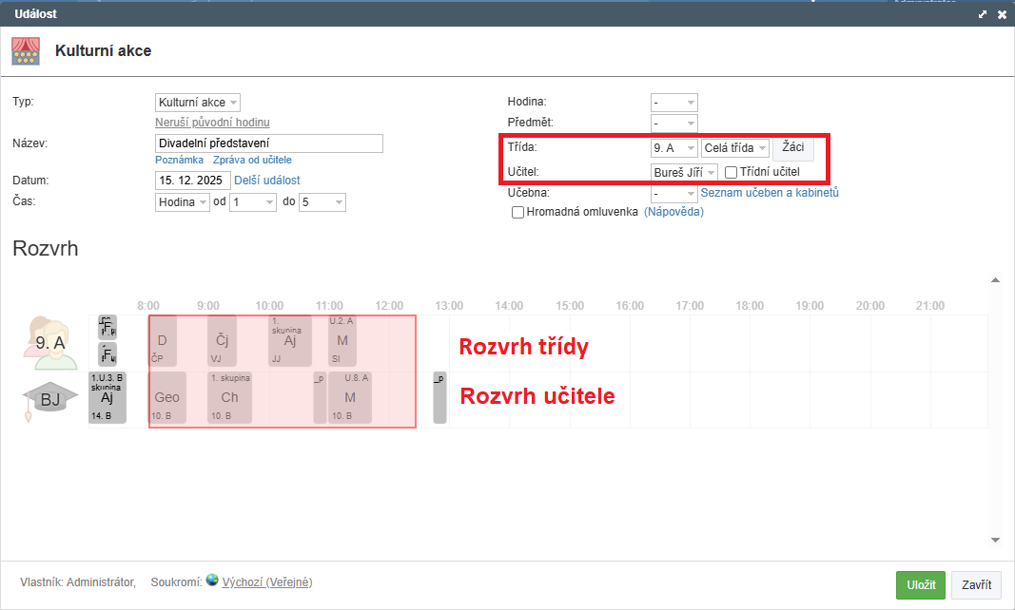Click the Ch lesson block for 1. skupina
The image size is (1015, 610).
229,398
